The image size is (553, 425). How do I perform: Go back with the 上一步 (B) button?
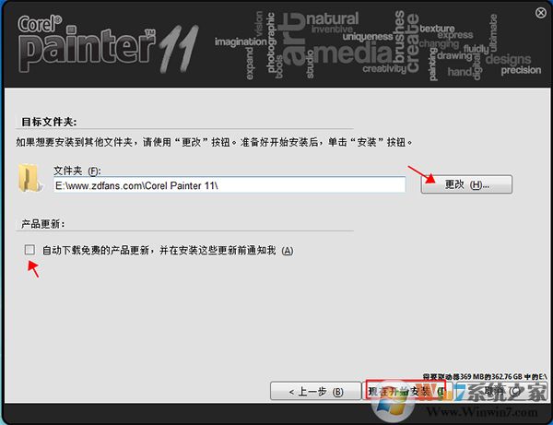(315, 391)
